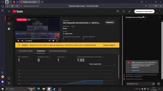Screen dimensions: 163x91
Task: Open Microsoft Edge from taskbar
Action: click(x=38, y=89)
